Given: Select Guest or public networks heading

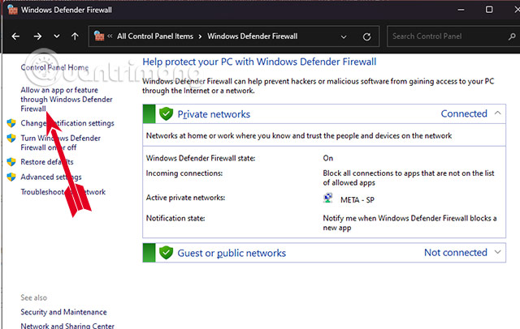Looking at the screenshot, I should pyautogui.click(x=232, y=253).
